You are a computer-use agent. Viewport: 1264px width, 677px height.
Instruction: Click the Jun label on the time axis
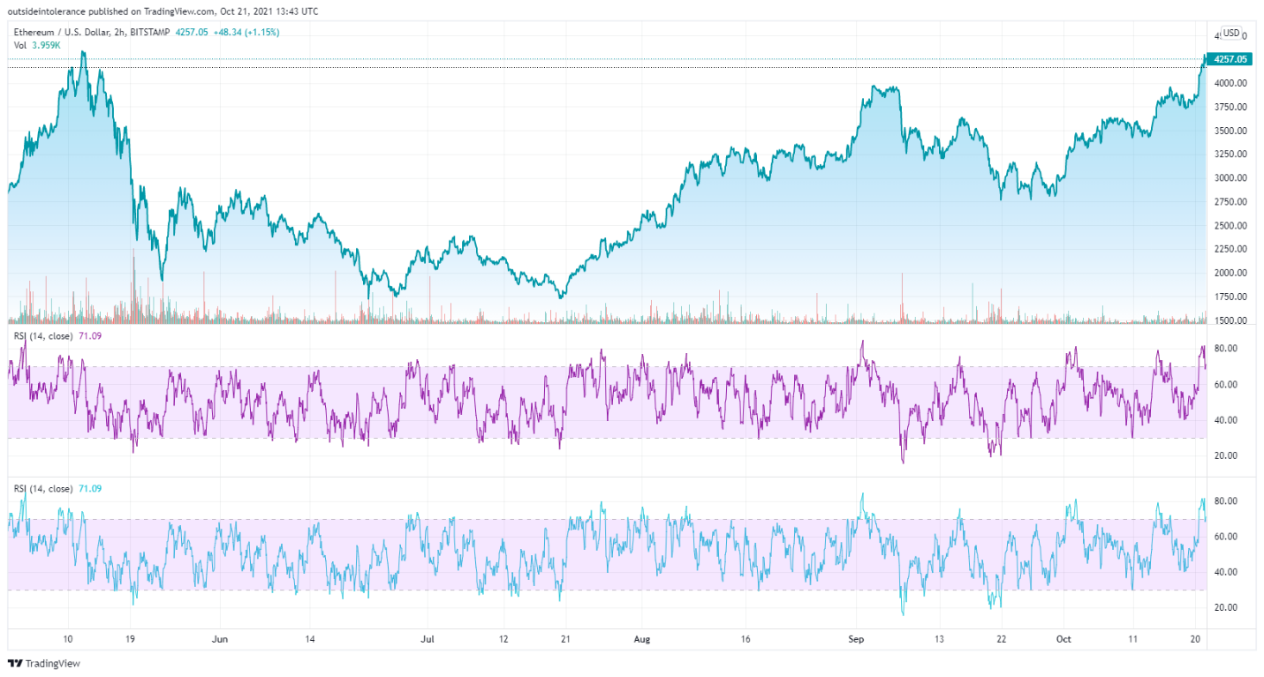click(220, 638)
